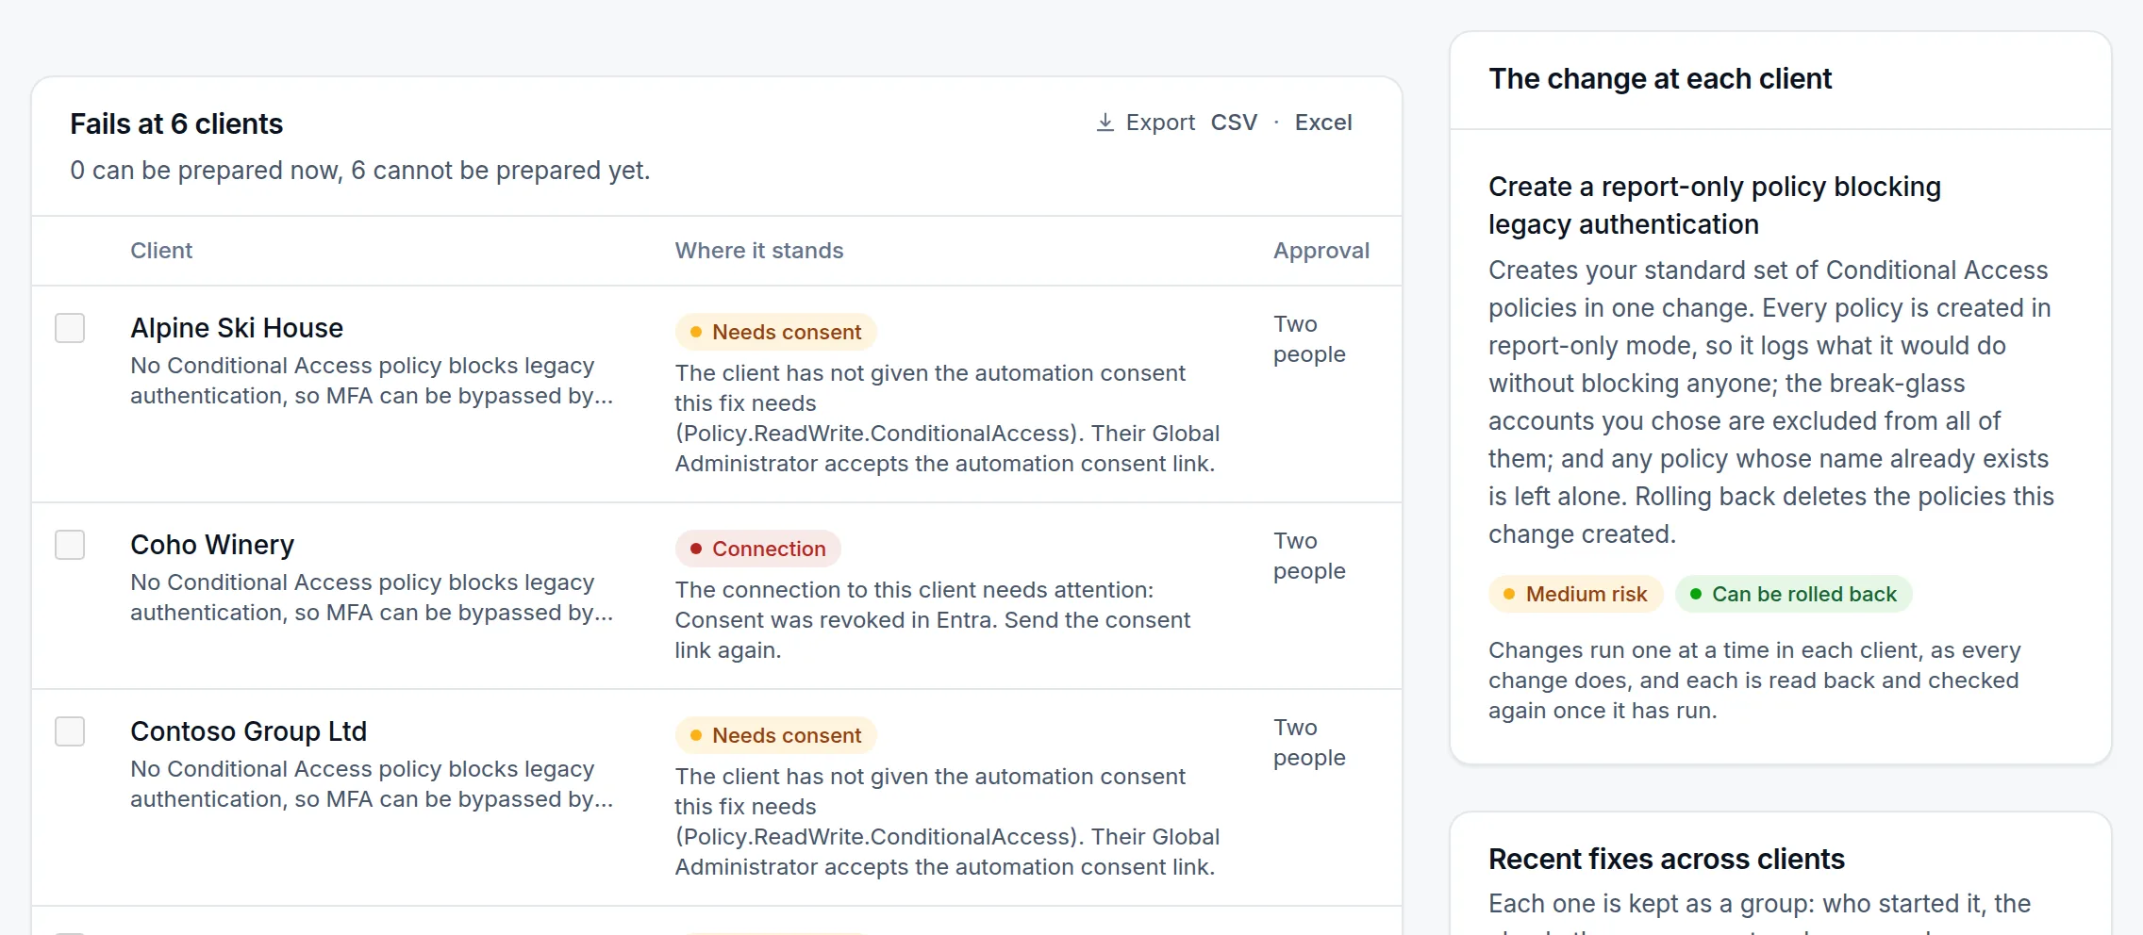
Task: Click Two people approval for Coho Winery
Action: coord(1309,556)
